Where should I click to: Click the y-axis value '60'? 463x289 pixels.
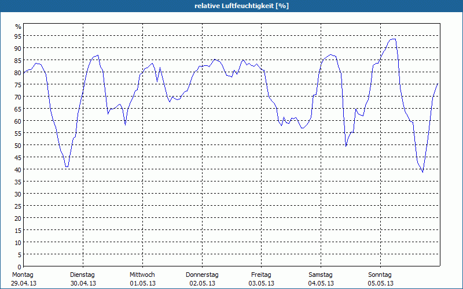(x=18, y=121)
